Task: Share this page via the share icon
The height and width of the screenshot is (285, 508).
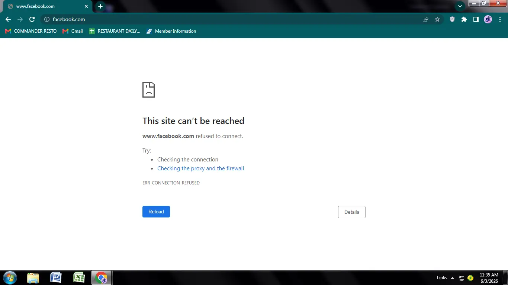Action: [x=425, y=19]
